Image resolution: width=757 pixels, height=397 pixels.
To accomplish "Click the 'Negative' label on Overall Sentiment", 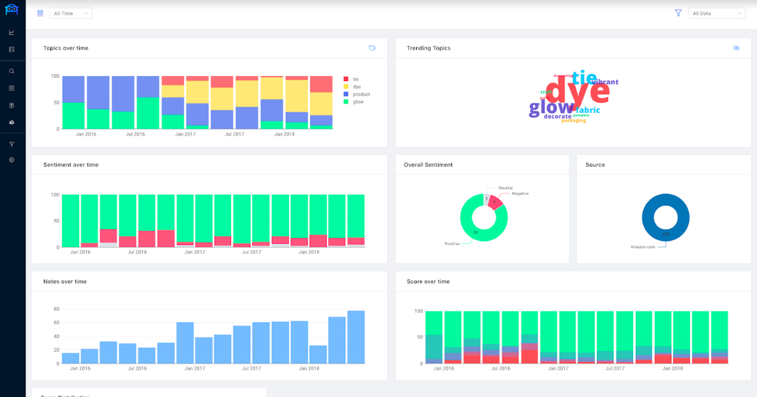I will point(520,193).
